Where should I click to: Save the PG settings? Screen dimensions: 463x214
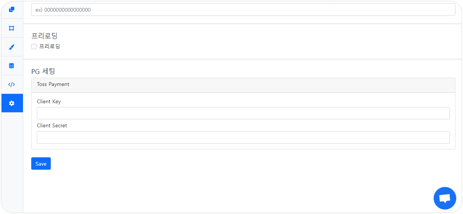coord(41,164)
